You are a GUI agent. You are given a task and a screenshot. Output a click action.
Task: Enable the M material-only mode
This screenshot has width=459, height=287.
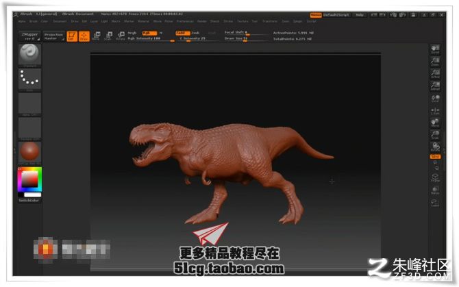click(x=161, y=33)
